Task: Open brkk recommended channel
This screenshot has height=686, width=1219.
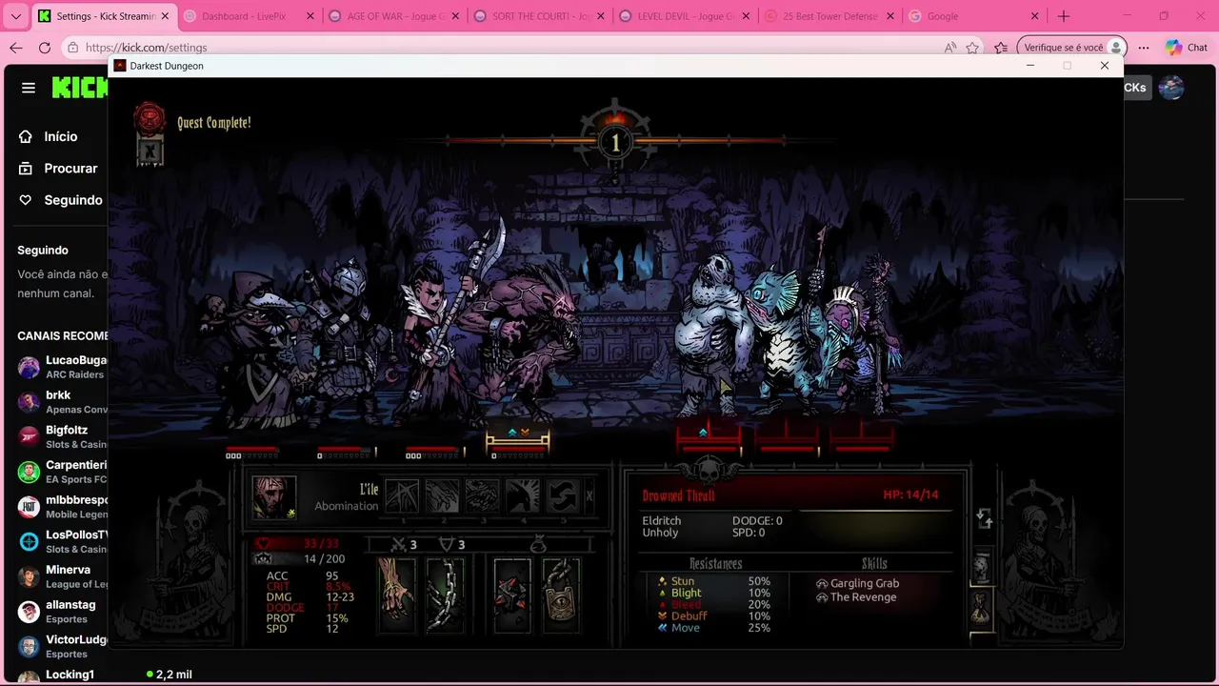Action: (62, 402)
